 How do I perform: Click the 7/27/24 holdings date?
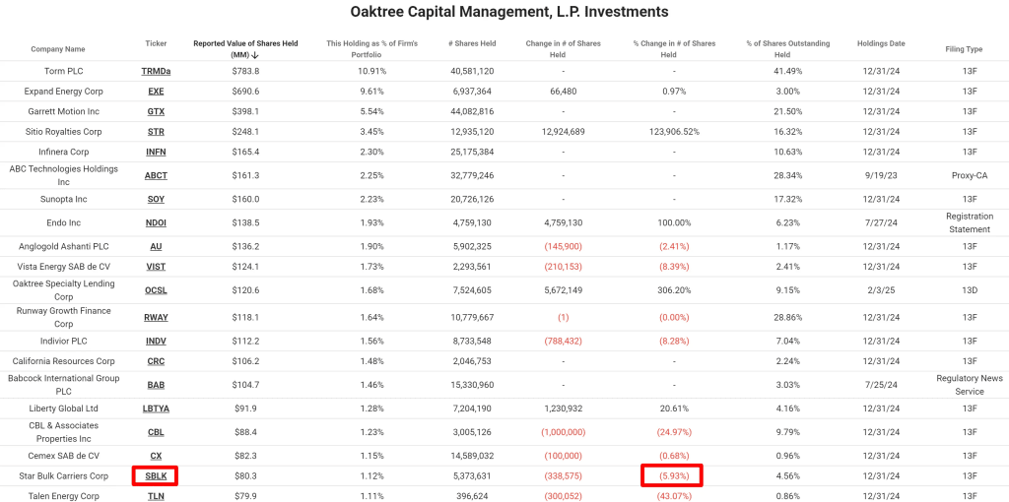tap(881, 223)
